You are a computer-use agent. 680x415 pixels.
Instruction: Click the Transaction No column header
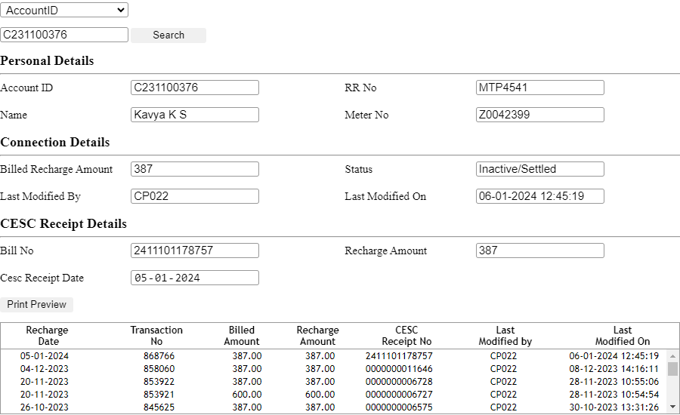click(x=156, y=336)
